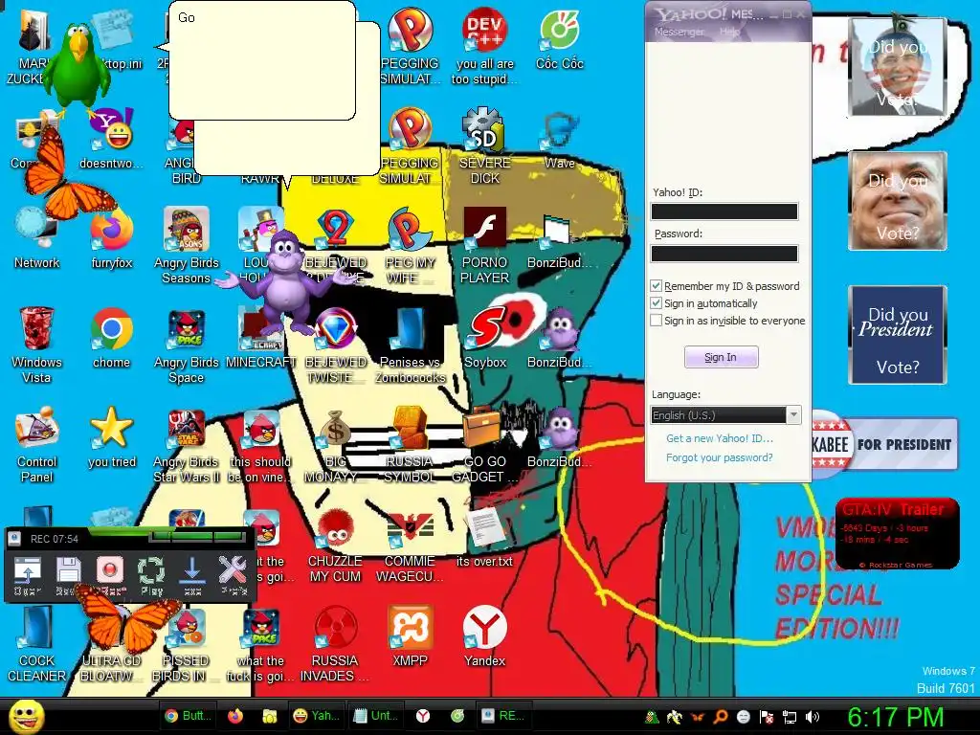Open the Dev-C++ 'you all are too stupid' icon
Image resolution: width=980 pixels, height=735 pixels.
484,45
